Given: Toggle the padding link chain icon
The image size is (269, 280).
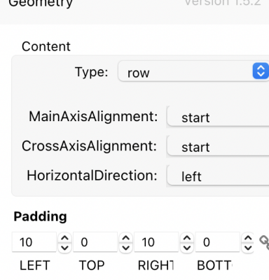Looking at the screenshot, I should 264,242.
